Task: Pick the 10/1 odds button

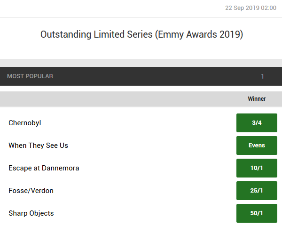Action: coord(257,168)
